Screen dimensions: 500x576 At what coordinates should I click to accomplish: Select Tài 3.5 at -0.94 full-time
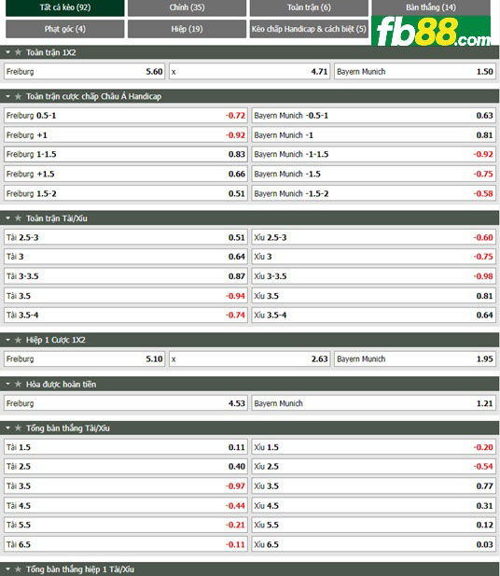click(126, 296)
